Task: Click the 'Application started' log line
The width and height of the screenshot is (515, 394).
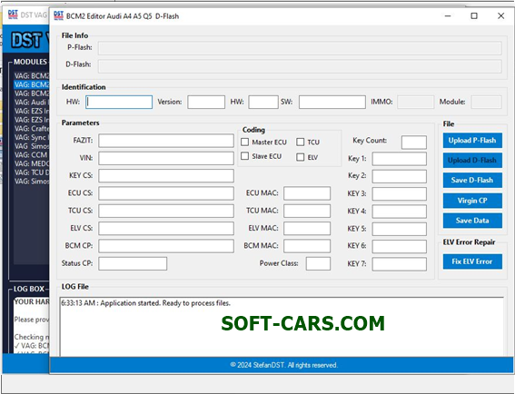Action: (146, 303)
